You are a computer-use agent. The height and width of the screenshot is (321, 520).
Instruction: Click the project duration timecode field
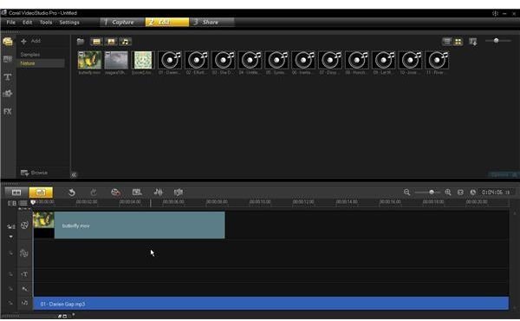(x=496, y=193)
